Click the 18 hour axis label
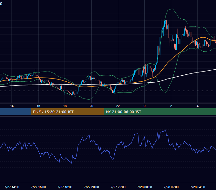This screenshot has height=190, width=216. [x=65, y=106]
